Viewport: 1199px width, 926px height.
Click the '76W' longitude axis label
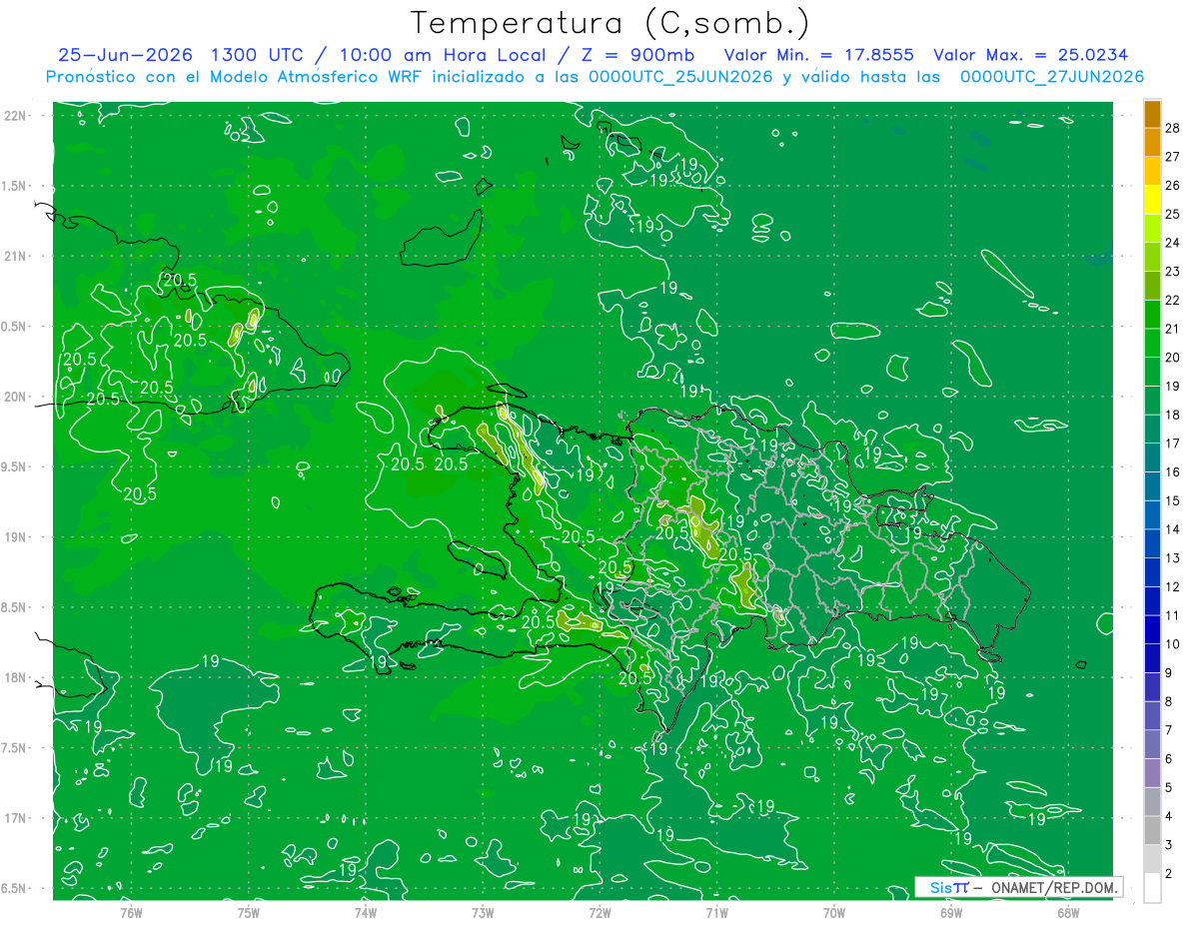(x=131, y=912)
